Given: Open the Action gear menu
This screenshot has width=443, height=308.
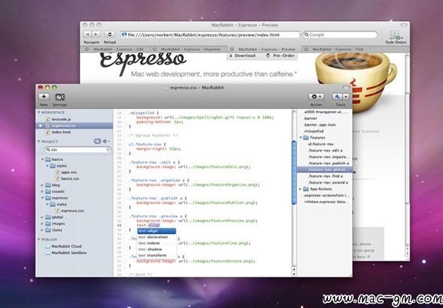Looking at the screenshot, I should (316, 97).
